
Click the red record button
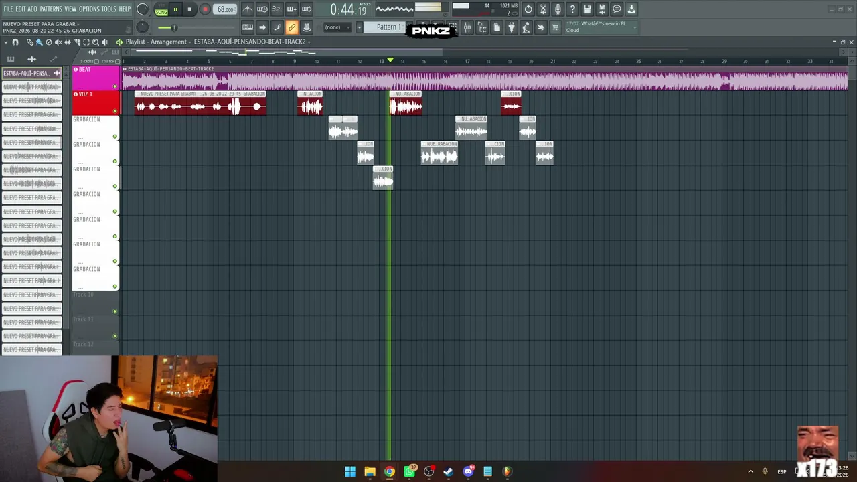tap(205, 9)
